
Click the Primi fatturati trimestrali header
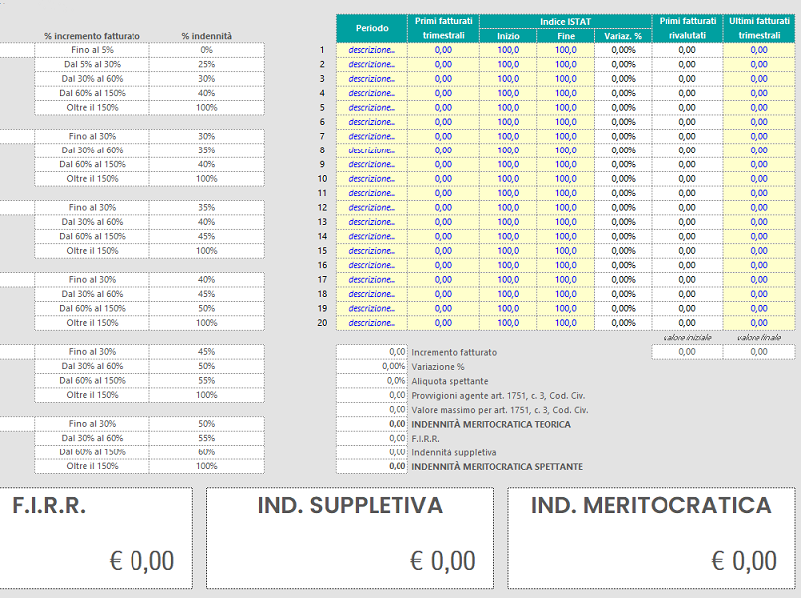pos(443,28)
